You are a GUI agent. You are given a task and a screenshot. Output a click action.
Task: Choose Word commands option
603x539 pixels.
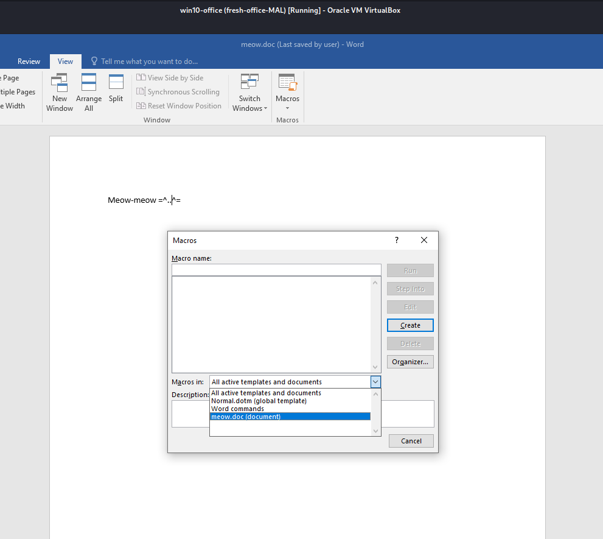[x=290, y=409]
